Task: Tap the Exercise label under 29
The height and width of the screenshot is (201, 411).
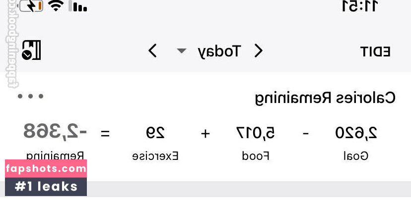Action: tap(155, 156)
